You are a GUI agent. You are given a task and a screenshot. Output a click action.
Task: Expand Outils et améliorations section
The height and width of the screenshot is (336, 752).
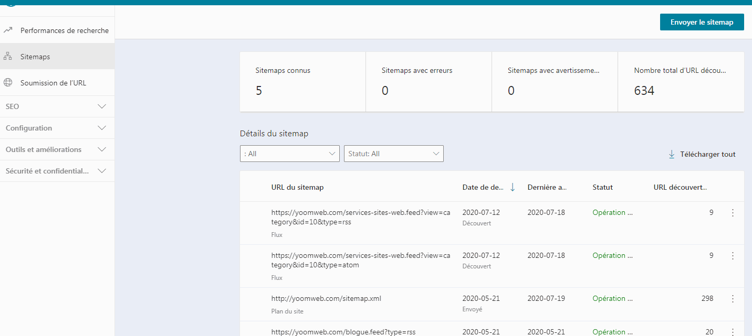click(102, 149)
